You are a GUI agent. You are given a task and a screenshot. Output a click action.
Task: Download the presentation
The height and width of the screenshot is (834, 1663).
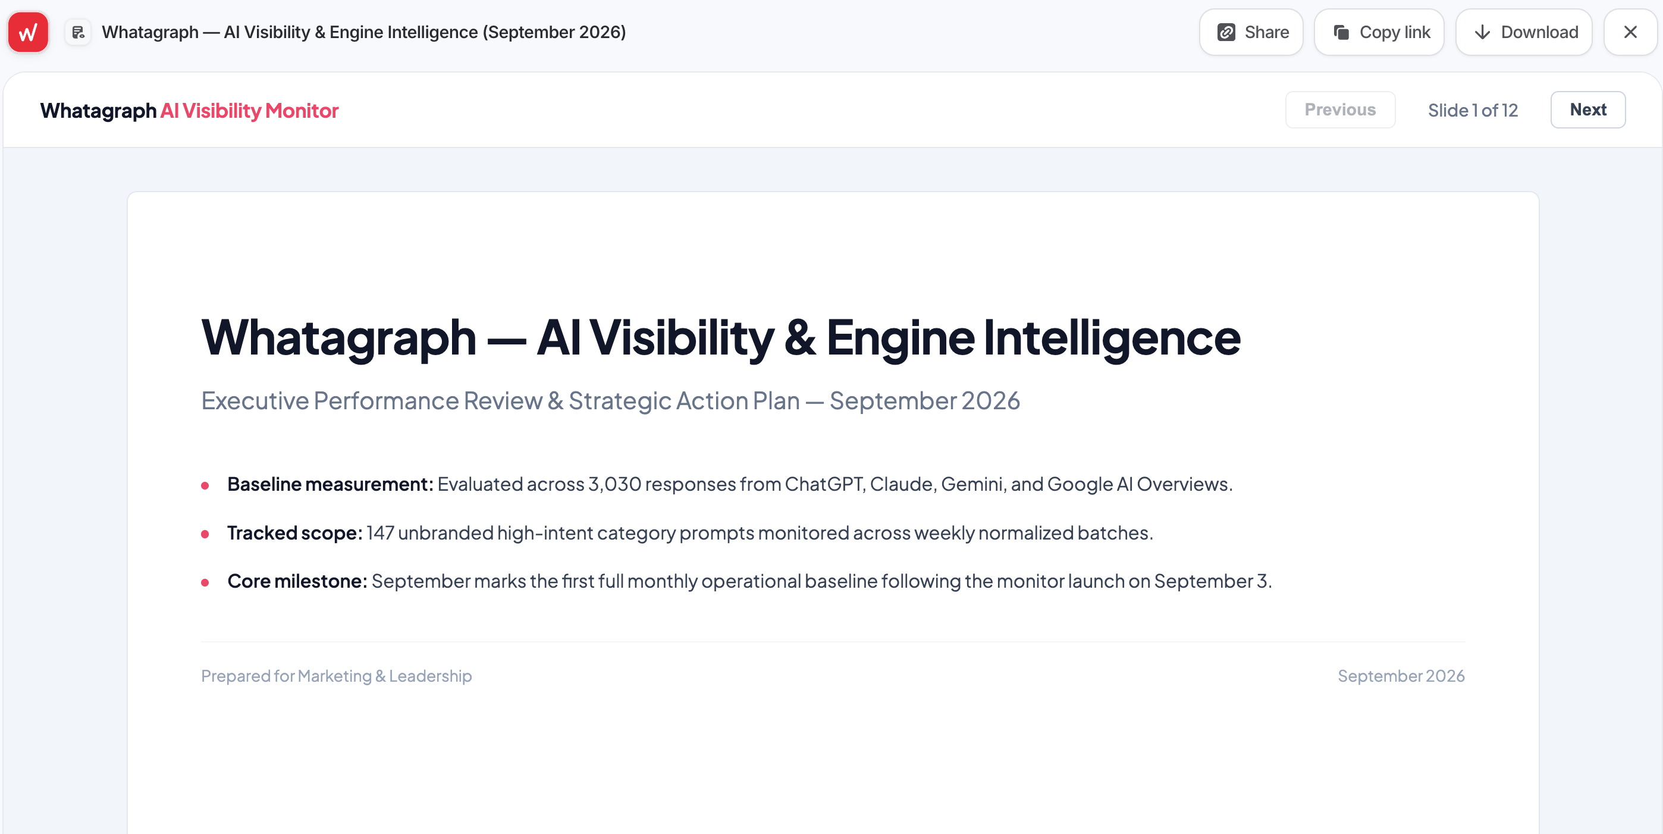coord(1524,32)
